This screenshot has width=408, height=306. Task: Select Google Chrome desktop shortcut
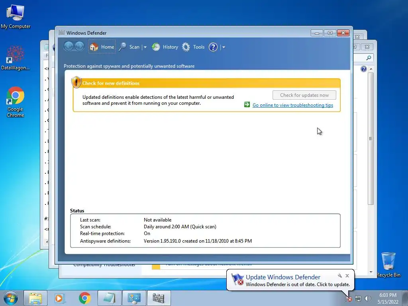tap(16, 102)
